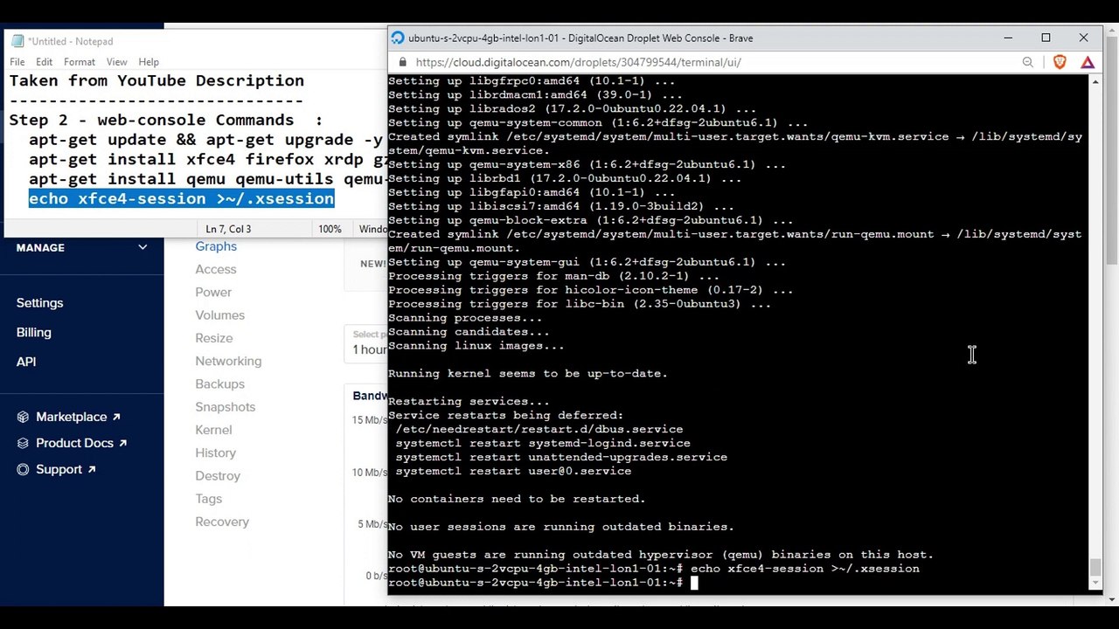Switch to the Graphs droplet tab
This screenshot has height=629, width=1119.
click(216, 246)
